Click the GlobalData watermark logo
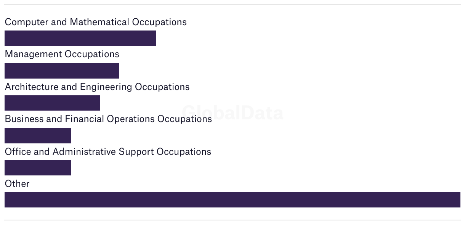The width and height of the screenshot is (465, 225). (232, 113)
